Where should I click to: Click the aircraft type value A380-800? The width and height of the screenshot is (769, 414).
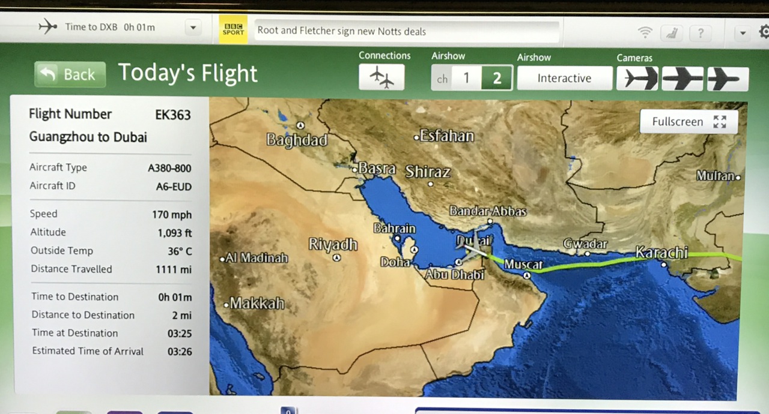(x=169, y=169)
